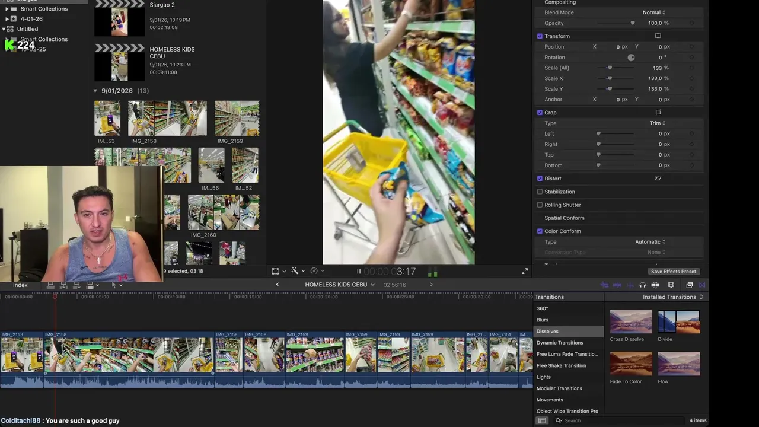
Task: Click the Scale X slider handle
Action: [609, 78]
